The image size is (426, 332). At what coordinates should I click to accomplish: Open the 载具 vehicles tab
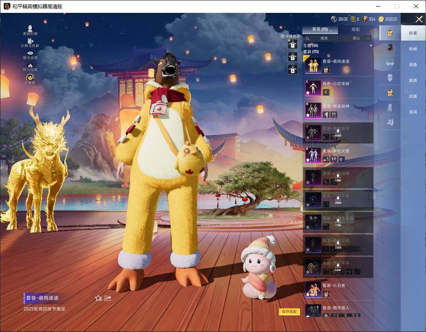tap(413, 81)
